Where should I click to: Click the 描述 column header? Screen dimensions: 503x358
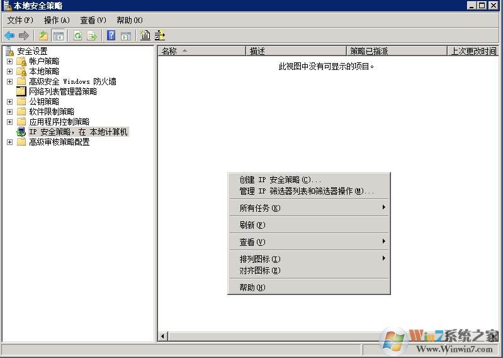296,51
